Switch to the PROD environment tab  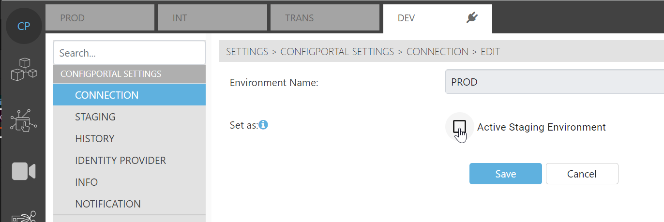point(100,18)
